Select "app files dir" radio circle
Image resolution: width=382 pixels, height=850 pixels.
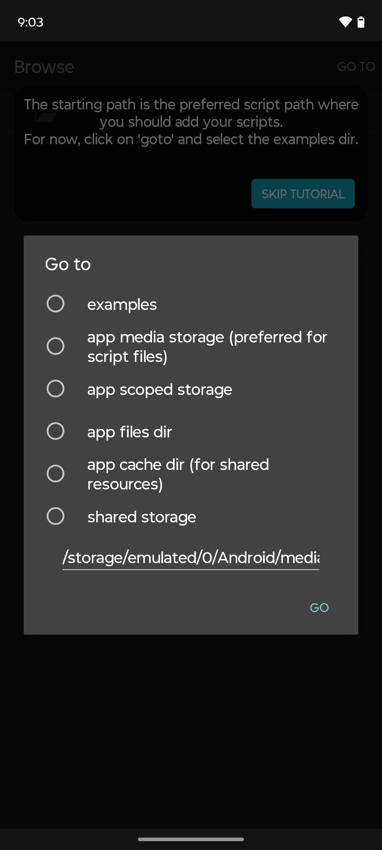tap(56, 431)
